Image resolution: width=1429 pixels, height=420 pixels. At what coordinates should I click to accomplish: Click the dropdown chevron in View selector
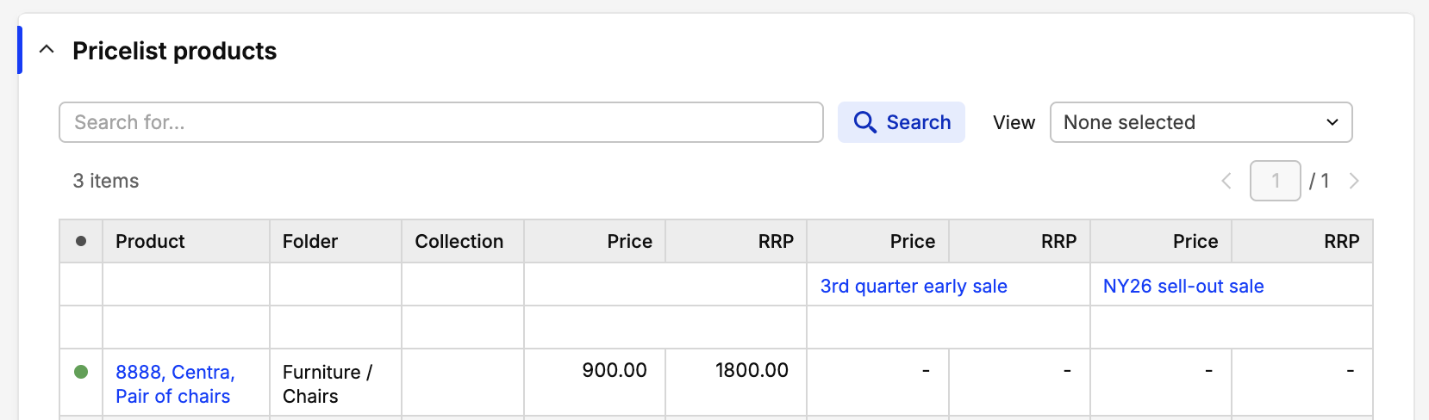[x=1332, y=122]
